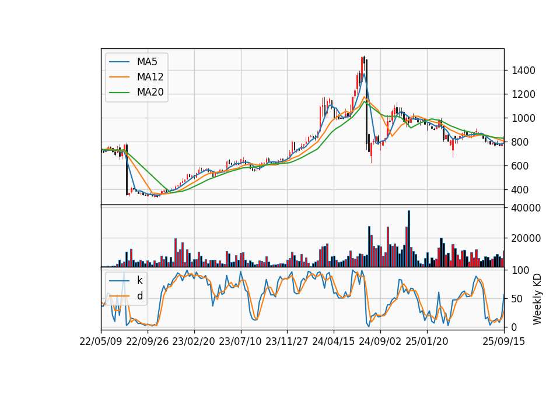Click the 24/09/02 date label
This screenshot has height=402, width=560.
pyautogui.click(x=380, y=341)
